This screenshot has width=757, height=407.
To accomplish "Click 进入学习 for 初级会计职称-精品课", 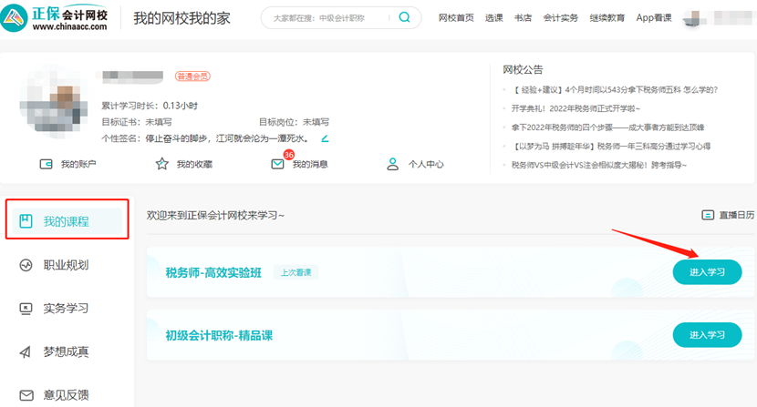I will tap(707, 335).
